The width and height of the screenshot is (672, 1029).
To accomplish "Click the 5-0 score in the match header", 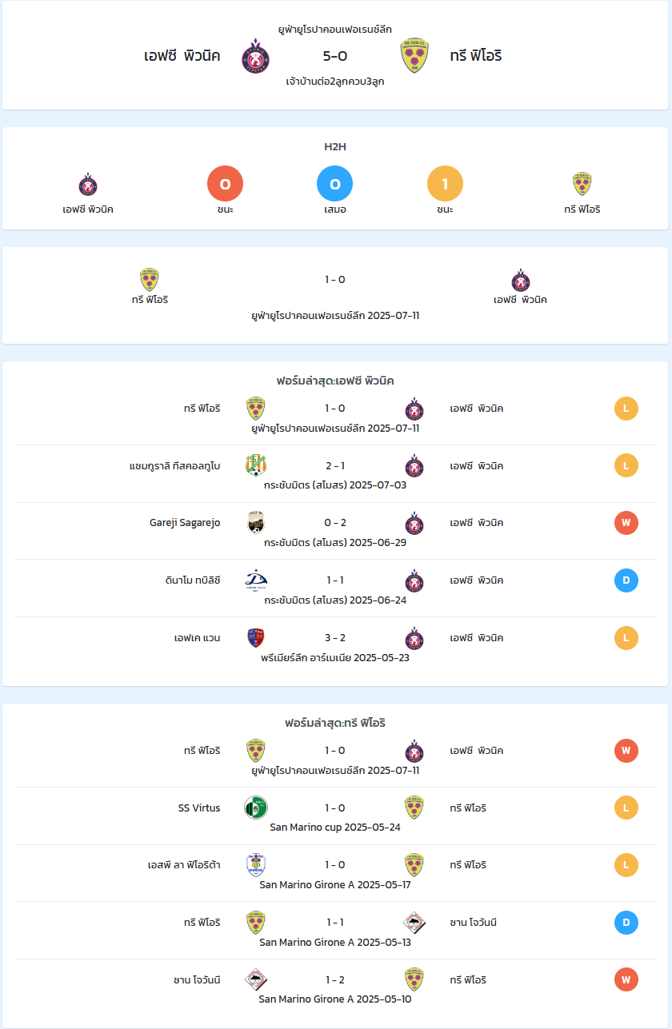I will [335, 56].
